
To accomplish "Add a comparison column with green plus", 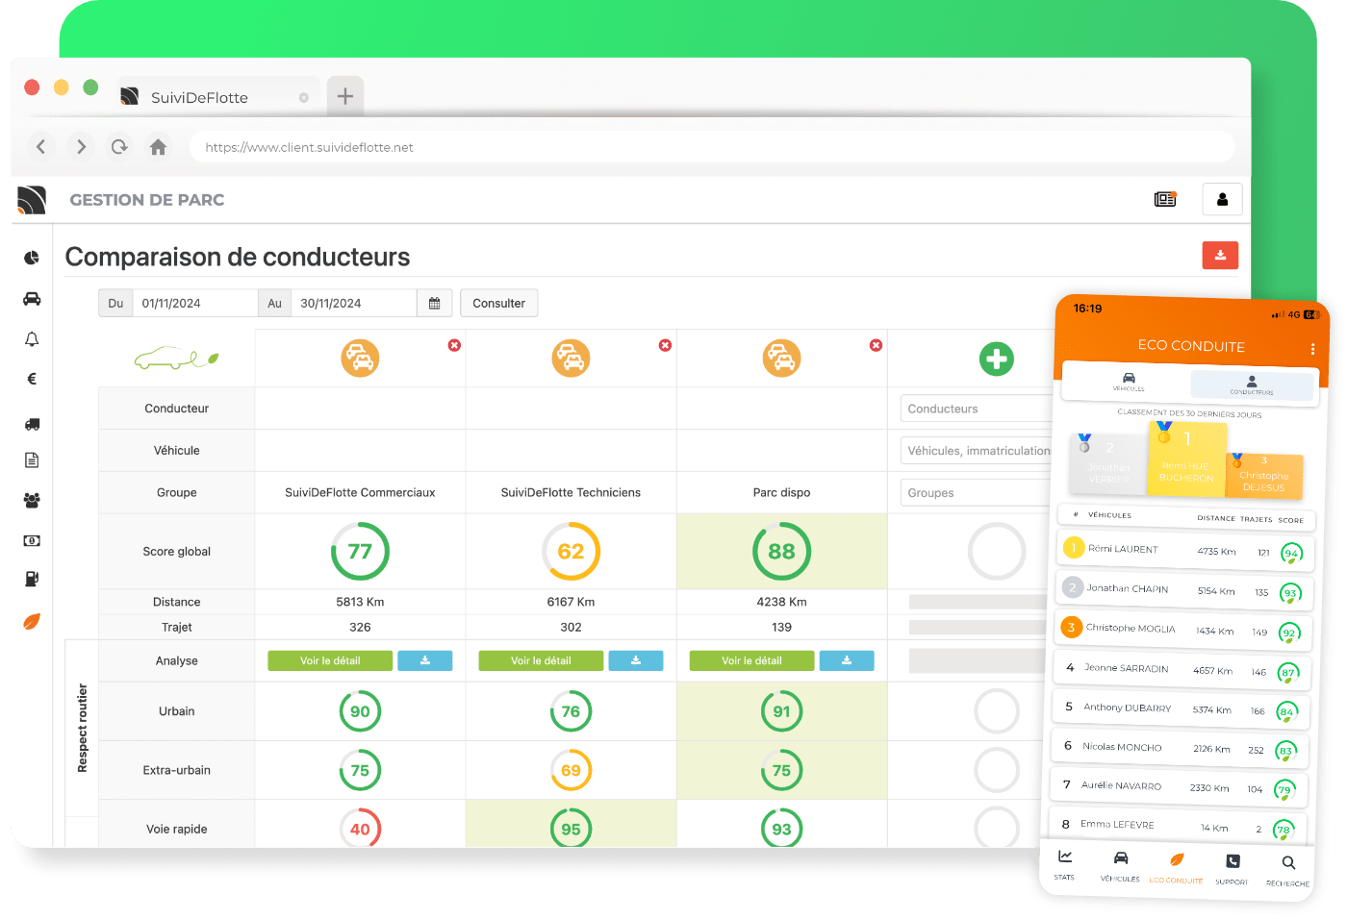I will (996, 359).
